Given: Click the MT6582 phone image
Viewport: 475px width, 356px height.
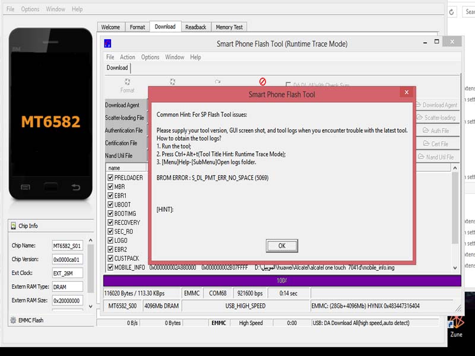Looking at the screenshot, I should (x=50, y=114).
